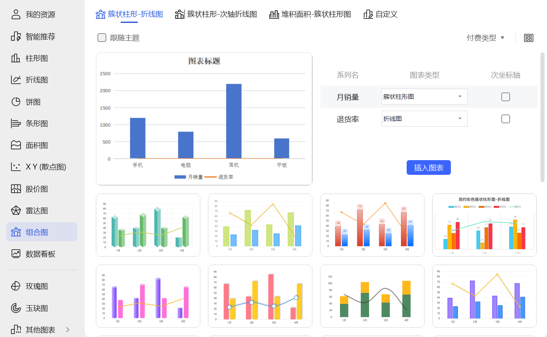Open the 自定义 tab
The image size is (547, 337).
380,14
